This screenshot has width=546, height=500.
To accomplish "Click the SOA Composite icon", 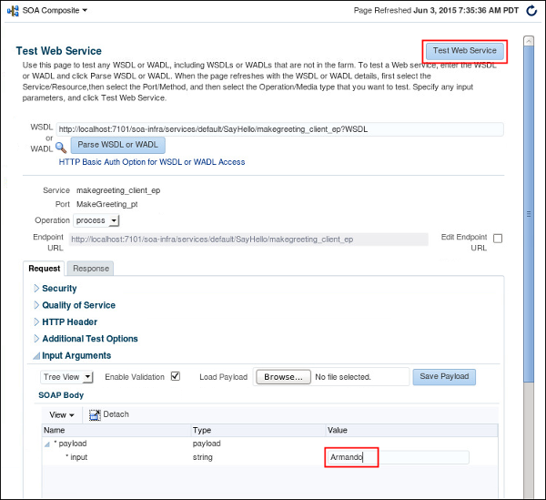I will (x=14, y=10).
